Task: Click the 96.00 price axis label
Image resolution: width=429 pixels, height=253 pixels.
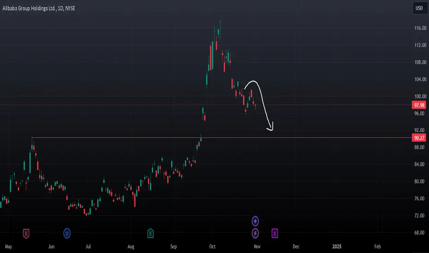Action: pyautogui.click(x=419, y=113)
